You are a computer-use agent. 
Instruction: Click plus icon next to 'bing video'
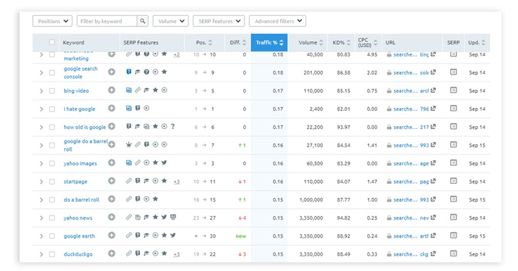coord(112,91)
